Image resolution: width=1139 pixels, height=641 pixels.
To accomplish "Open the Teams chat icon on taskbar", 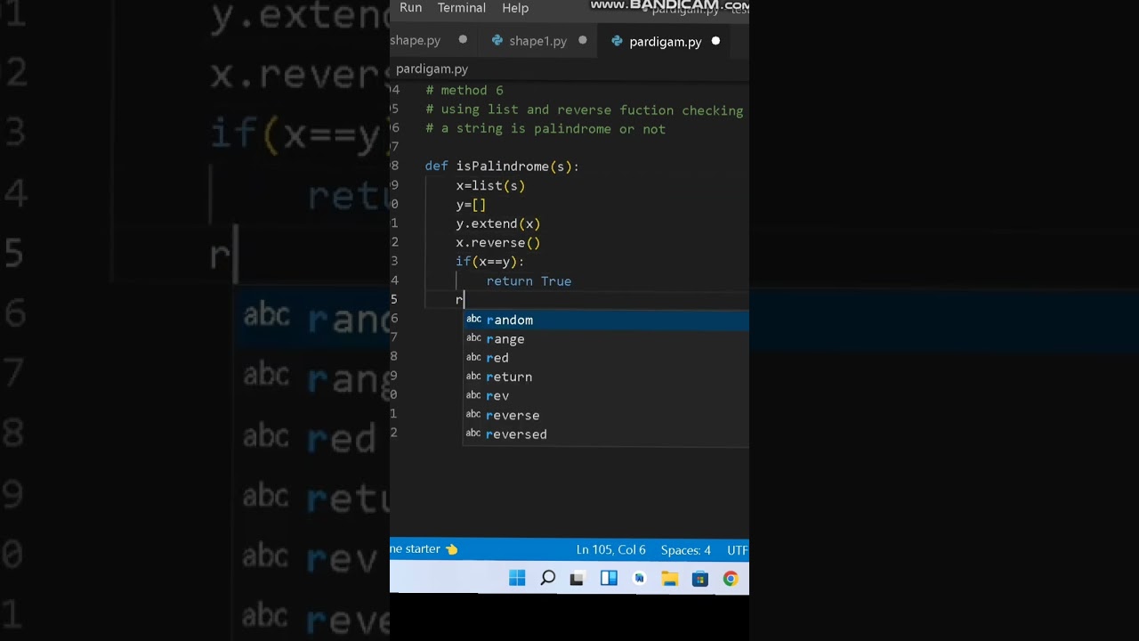I will 639,579.
